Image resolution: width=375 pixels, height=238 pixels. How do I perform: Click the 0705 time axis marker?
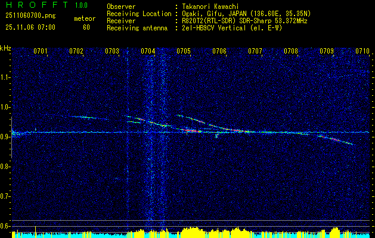pos(184,51)
